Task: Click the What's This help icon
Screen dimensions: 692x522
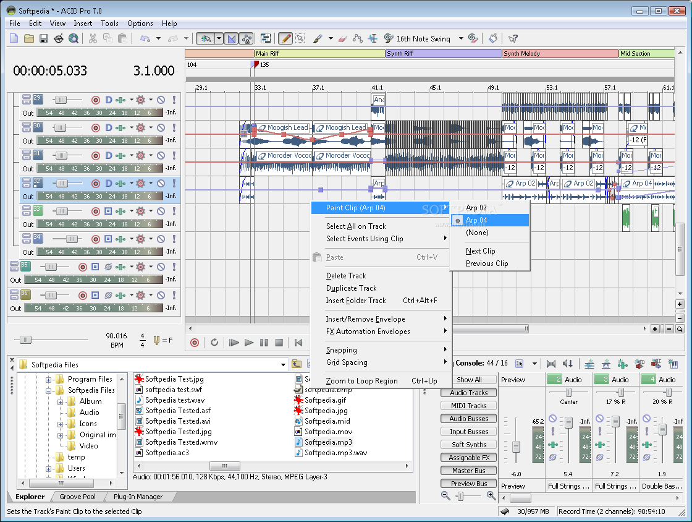Action: pos(512,38)
